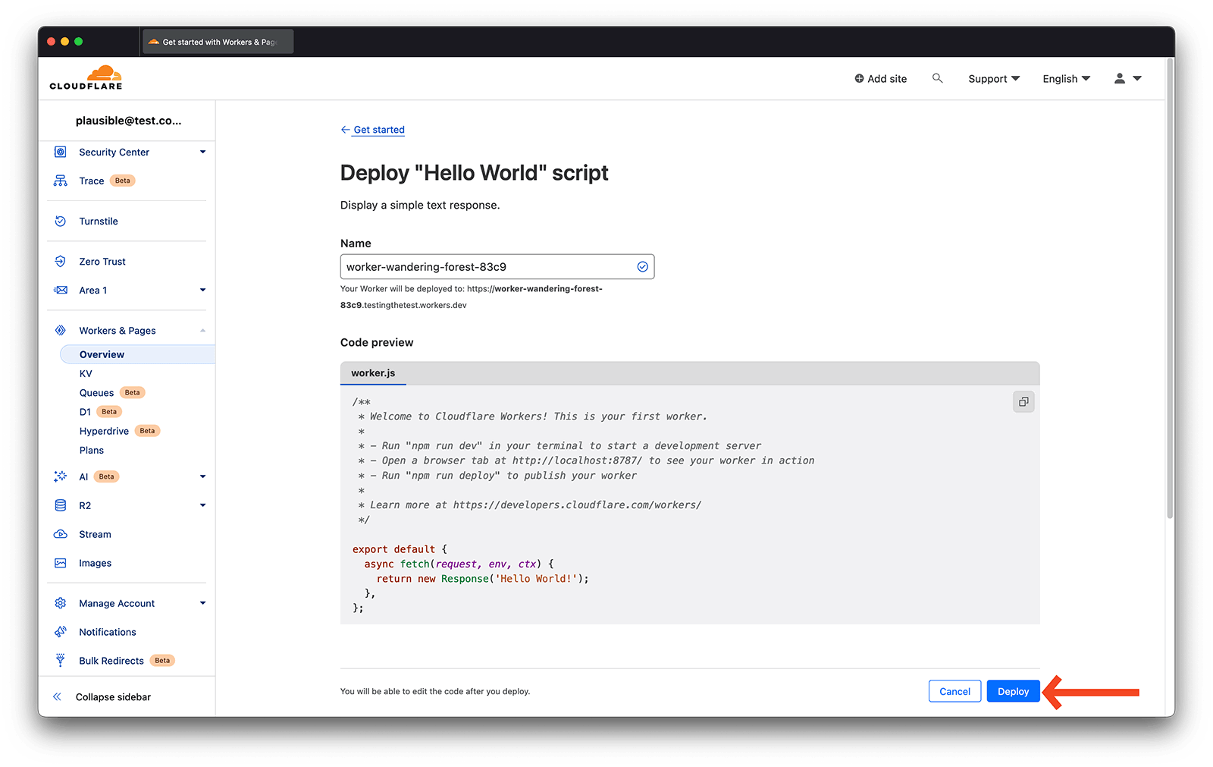1213x767 pixels.
Task: Click the 'Hello World!' string in code
Action: point(536,578)
